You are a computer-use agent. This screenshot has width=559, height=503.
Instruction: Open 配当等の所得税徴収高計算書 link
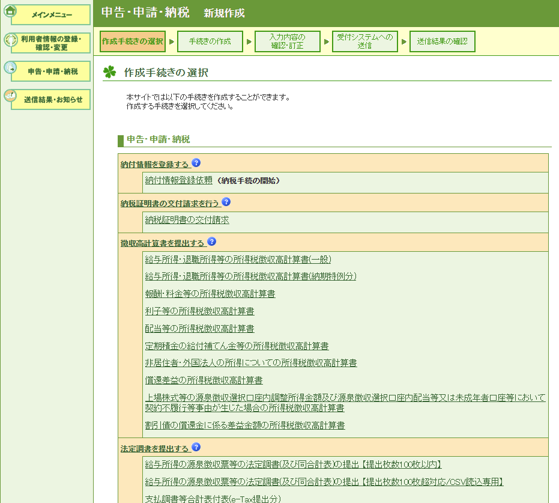click(199, 329)
